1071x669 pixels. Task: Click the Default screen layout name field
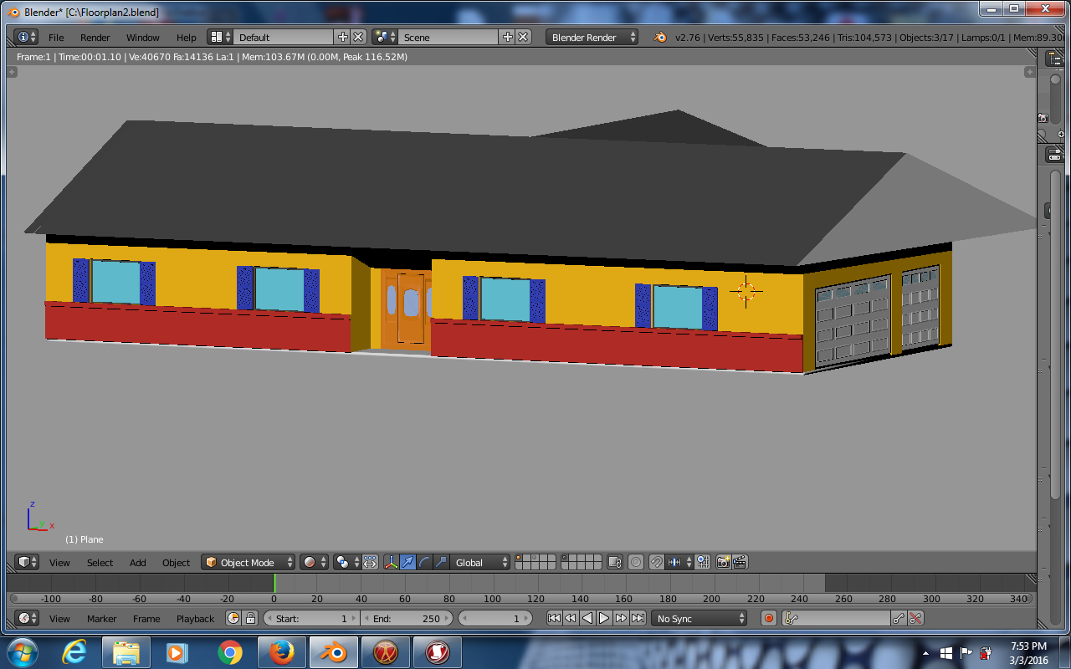(x=284, y=37)
